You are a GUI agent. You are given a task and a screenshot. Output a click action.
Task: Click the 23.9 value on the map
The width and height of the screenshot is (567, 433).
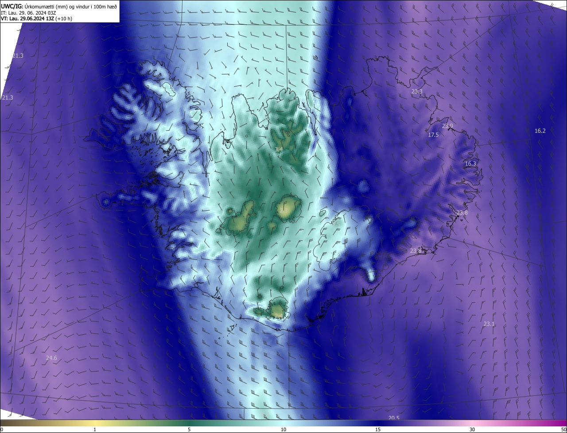pyautogui.click(x=447, y=126)
